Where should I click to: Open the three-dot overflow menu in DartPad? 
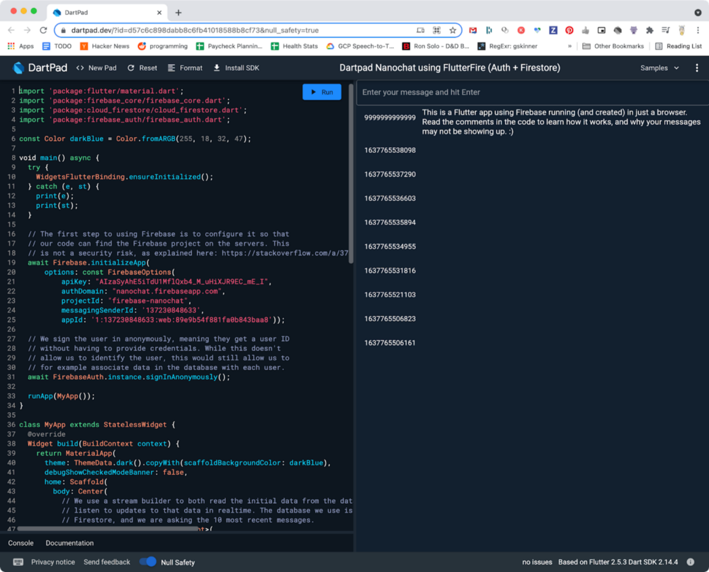(x=697, y=68)
